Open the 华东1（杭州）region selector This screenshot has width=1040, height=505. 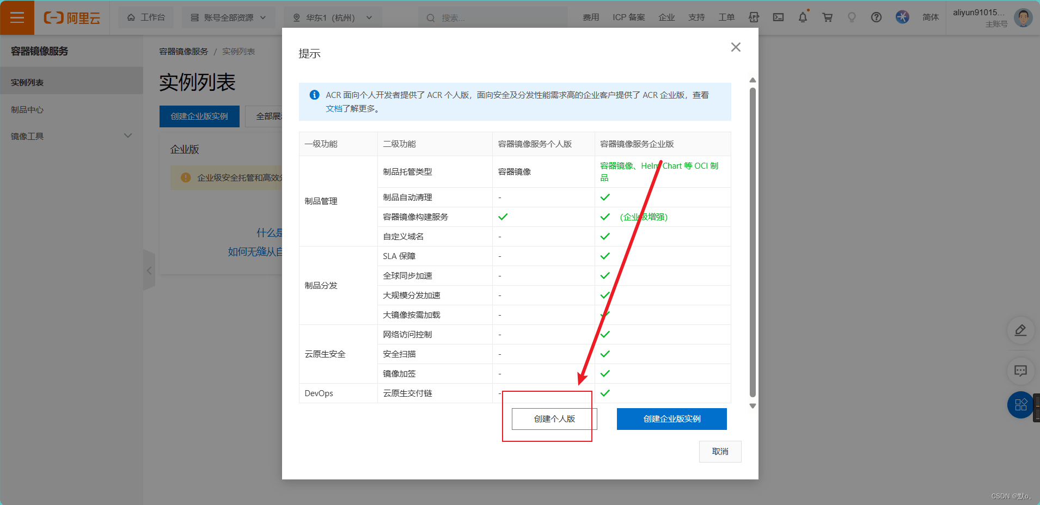point(333,17)
